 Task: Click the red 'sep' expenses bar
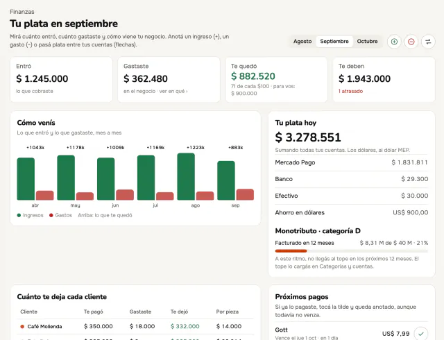point(245,194)
